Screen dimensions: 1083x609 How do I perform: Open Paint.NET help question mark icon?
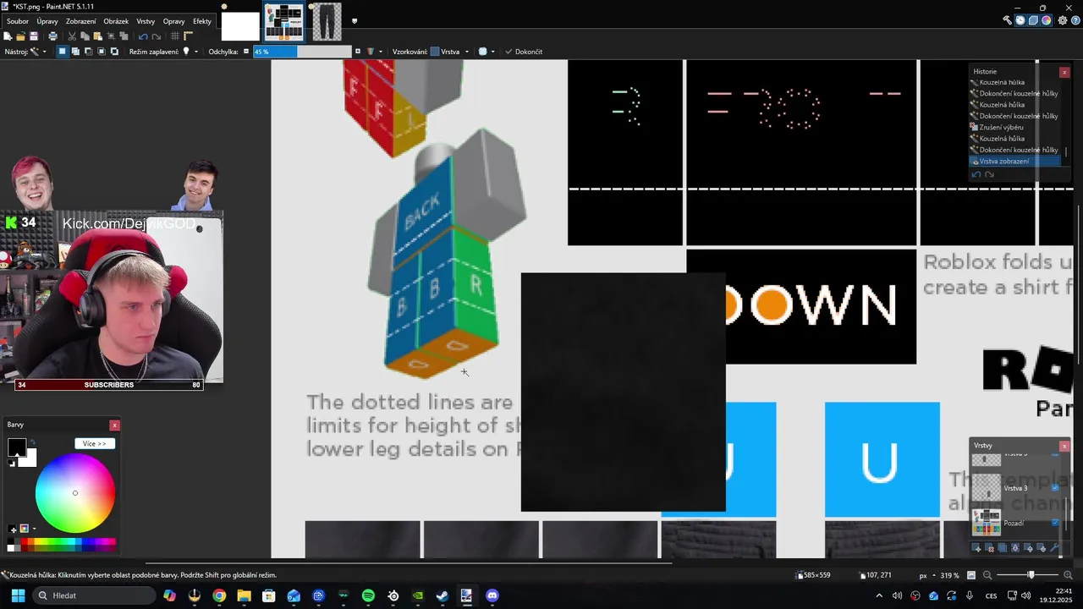[x=1075, y=20]
